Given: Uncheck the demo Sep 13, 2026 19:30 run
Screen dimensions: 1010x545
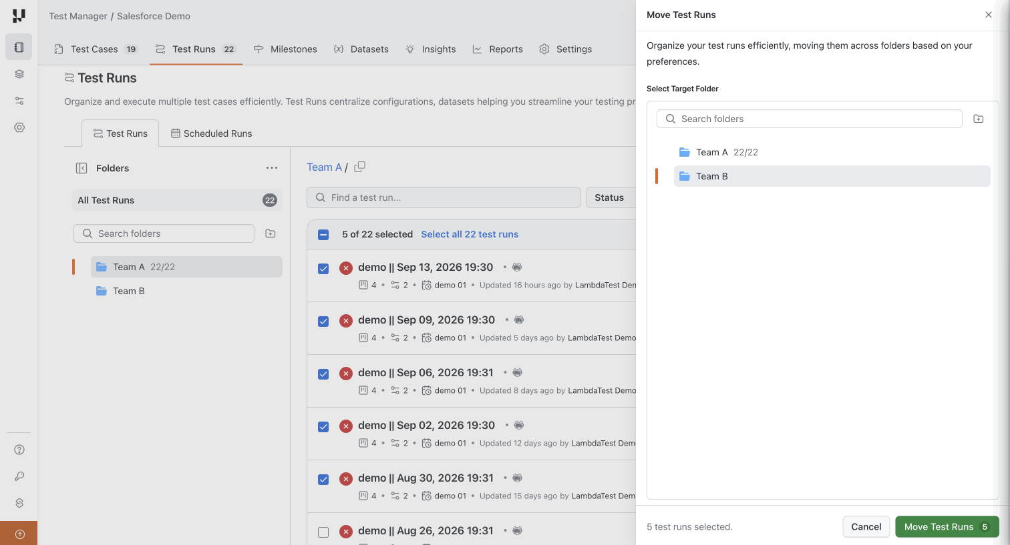Looking at the screenshot, I should click(323, 269).
